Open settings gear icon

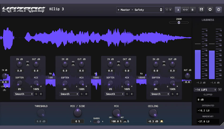[210, 10]
